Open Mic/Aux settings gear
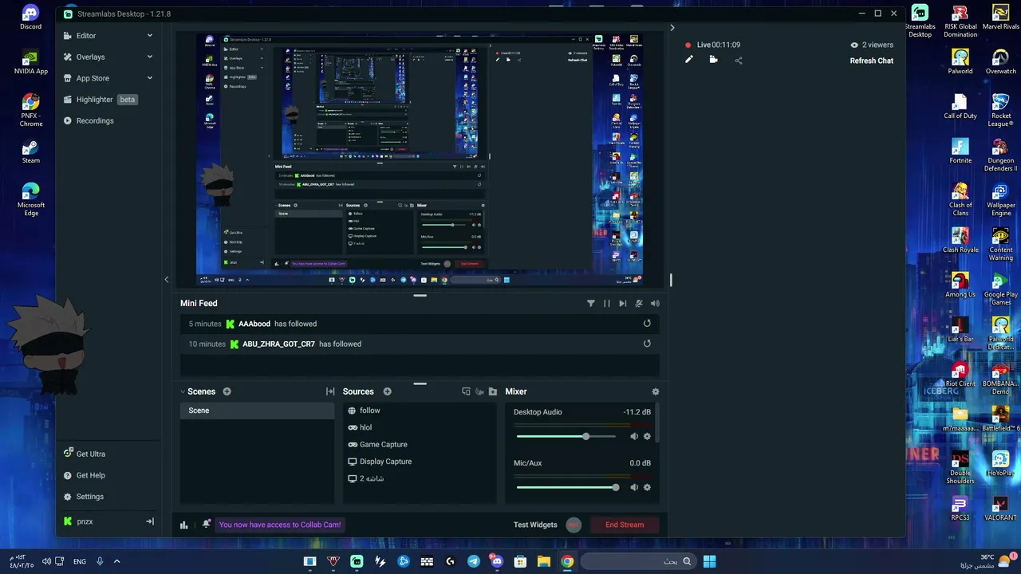 pyautogui.click(x=647, y=487)
